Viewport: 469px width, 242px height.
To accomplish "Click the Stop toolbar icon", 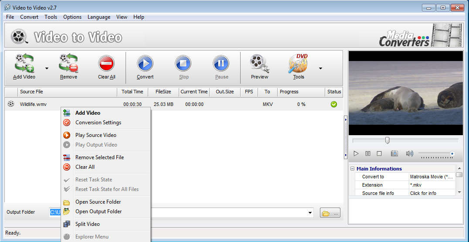I will click(183, 63).
